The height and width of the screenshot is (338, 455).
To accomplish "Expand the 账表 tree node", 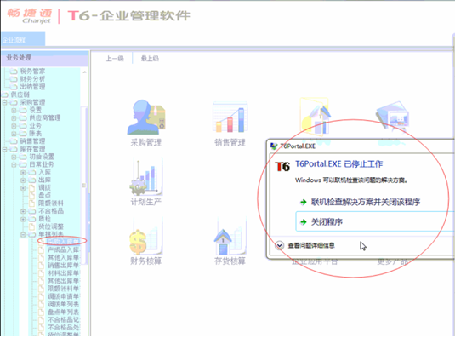I will 14,134.
